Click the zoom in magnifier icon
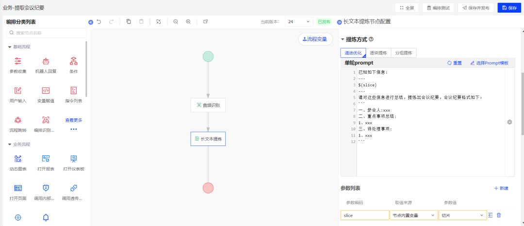Screen dimensions: 524x226 tap(188, 22)
